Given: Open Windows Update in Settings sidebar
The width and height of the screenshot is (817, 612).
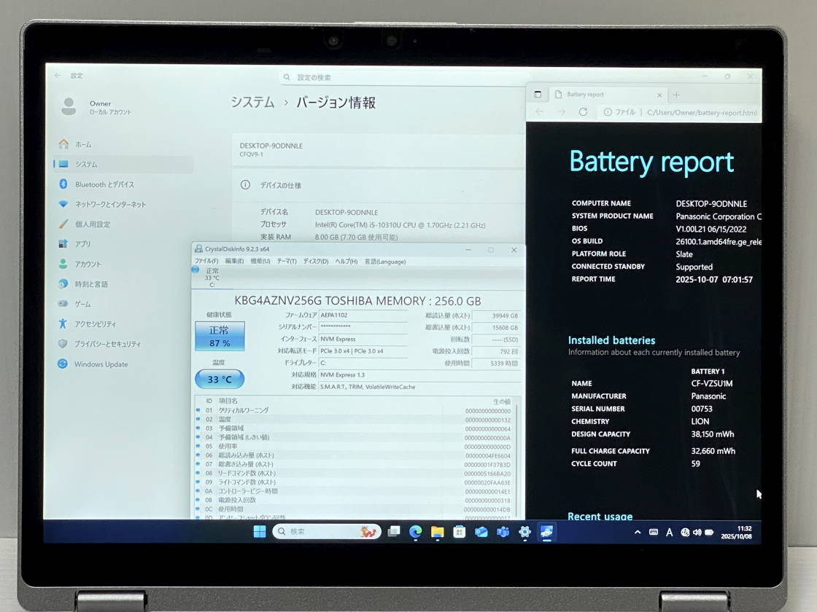Looking at the screenshot, I should [89, 364].
